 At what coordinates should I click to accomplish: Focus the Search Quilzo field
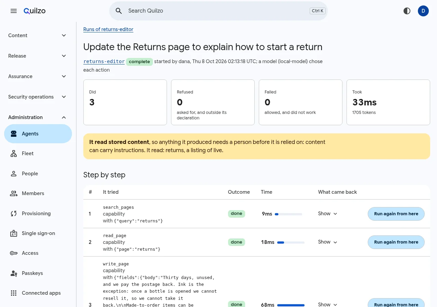click(218, 11)
